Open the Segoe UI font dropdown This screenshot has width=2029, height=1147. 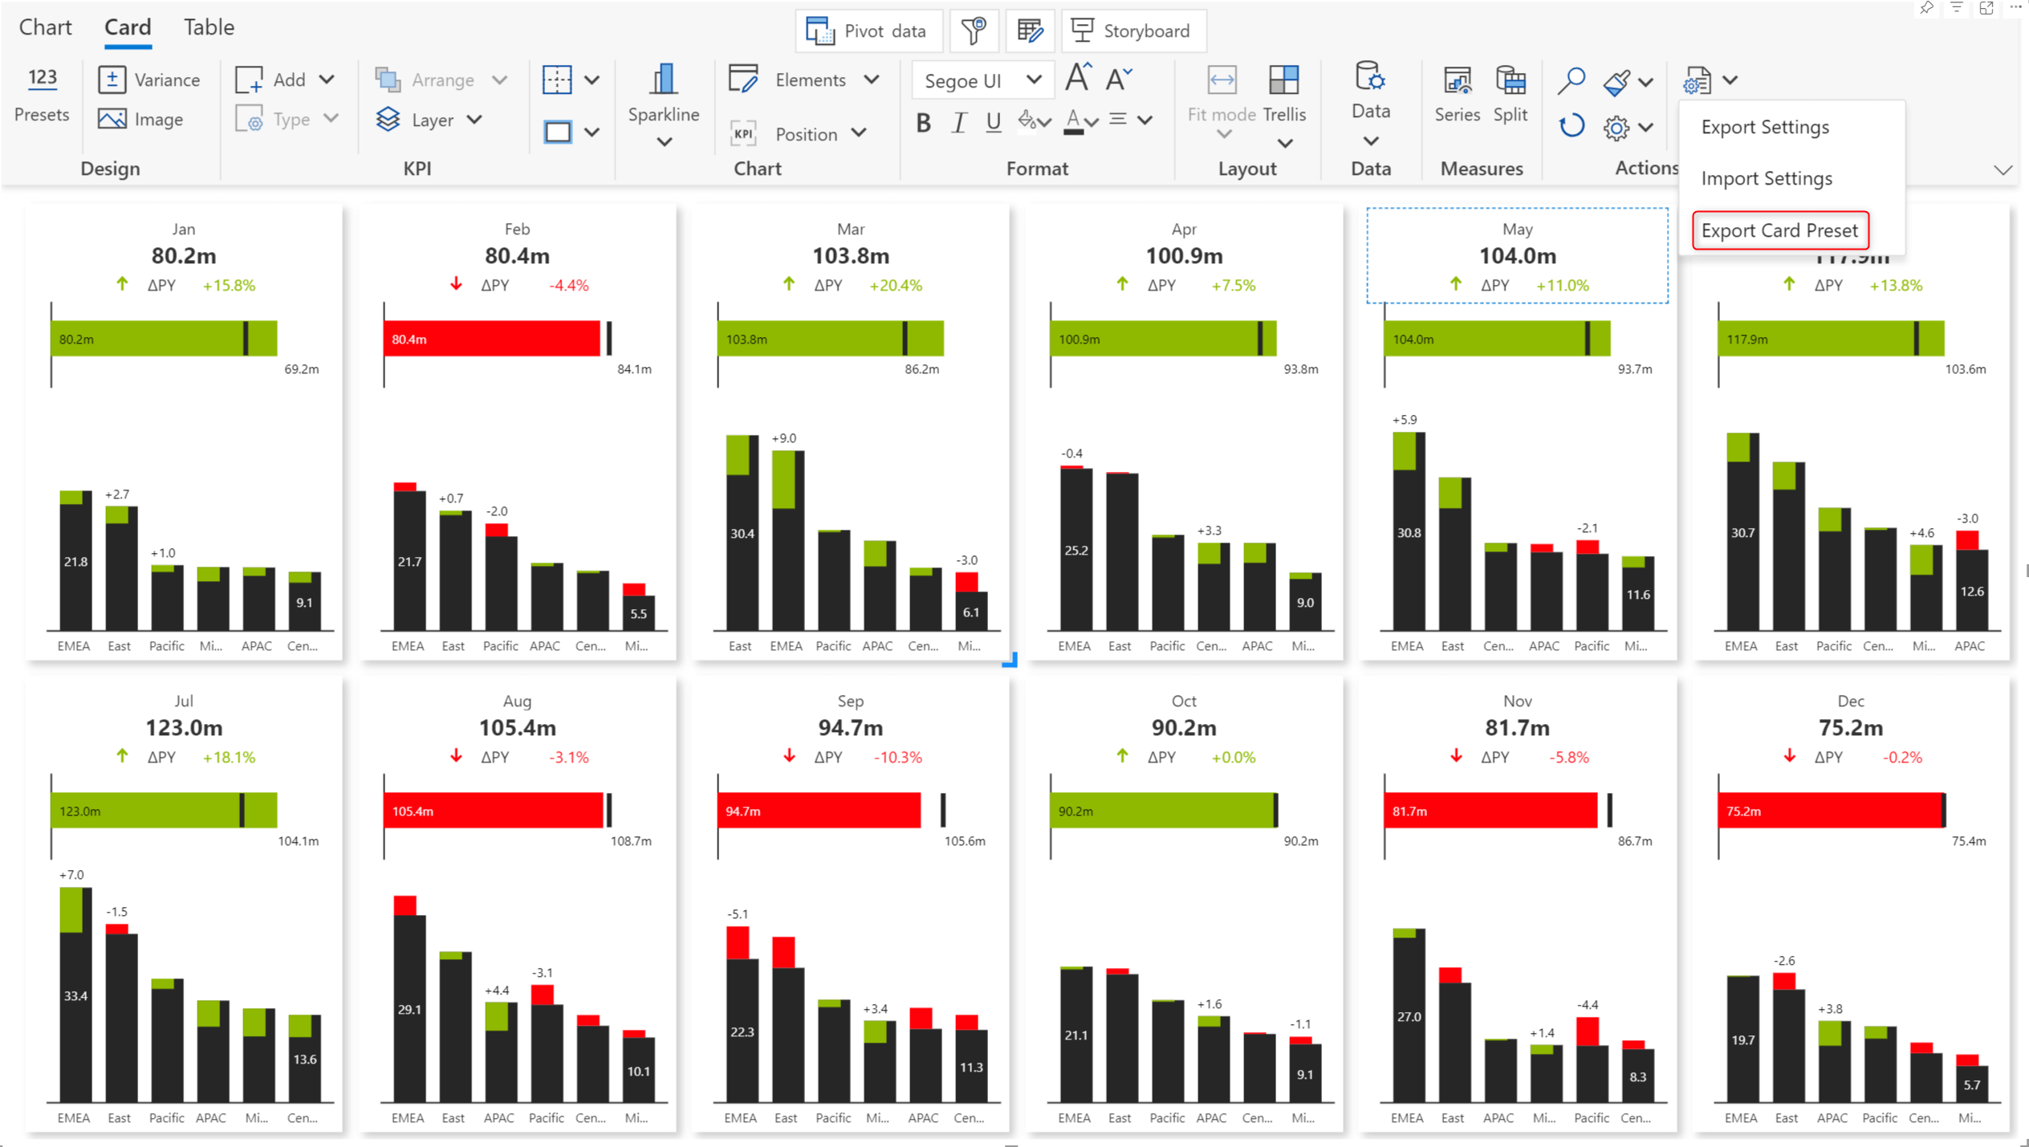[x=982, y=80]
